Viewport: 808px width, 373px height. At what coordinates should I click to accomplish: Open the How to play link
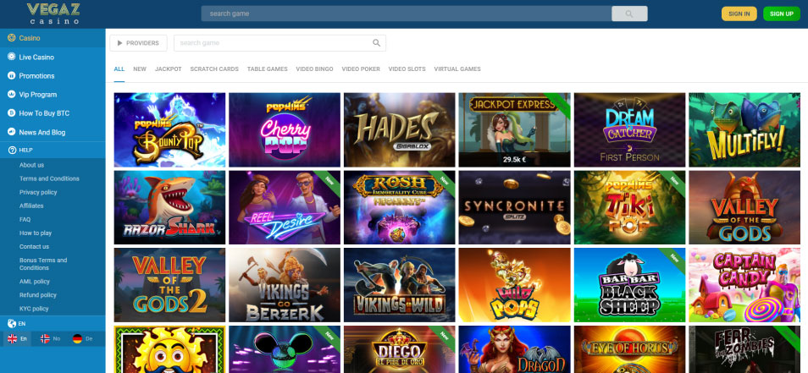click(36, 233)
